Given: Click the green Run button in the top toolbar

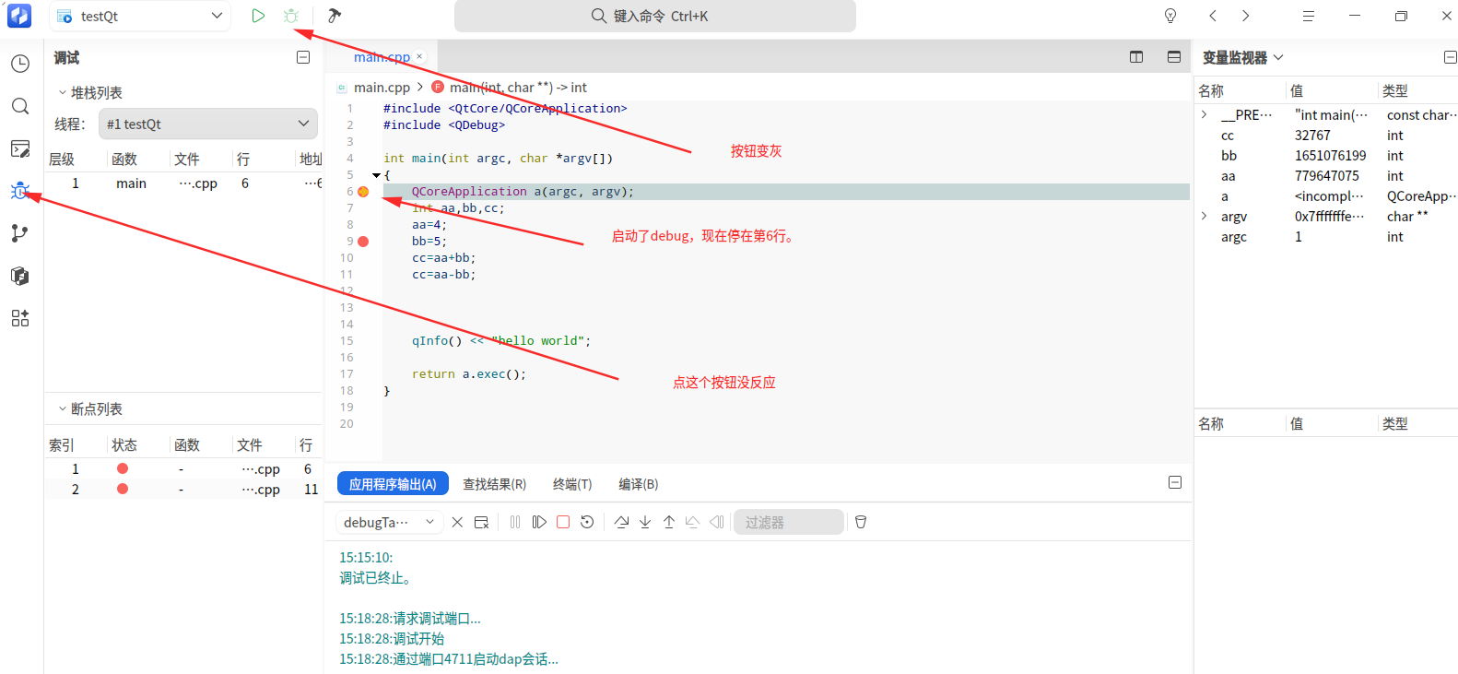Looking at the screenshot, I should (258, 16).
